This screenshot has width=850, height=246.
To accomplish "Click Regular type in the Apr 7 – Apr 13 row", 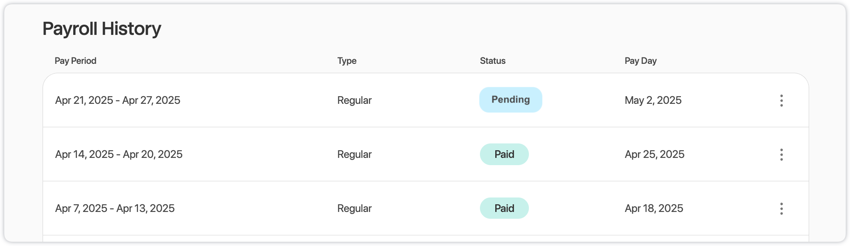I will click(x=354, y=209).
